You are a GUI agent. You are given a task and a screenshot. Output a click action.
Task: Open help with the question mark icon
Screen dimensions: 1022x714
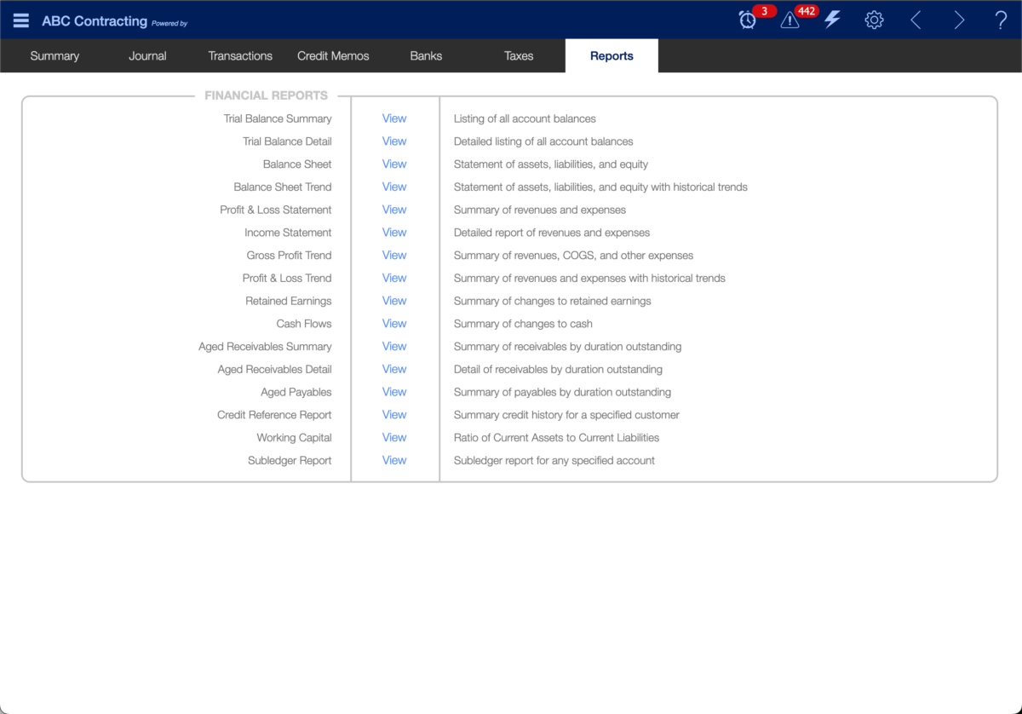(1001, 20)
